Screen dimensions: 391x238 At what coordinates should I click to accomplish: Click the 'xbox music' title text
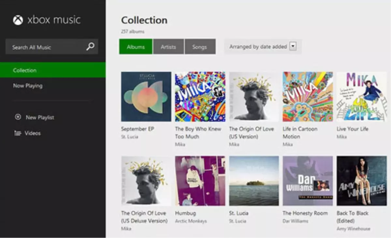[x=54, y=20]
